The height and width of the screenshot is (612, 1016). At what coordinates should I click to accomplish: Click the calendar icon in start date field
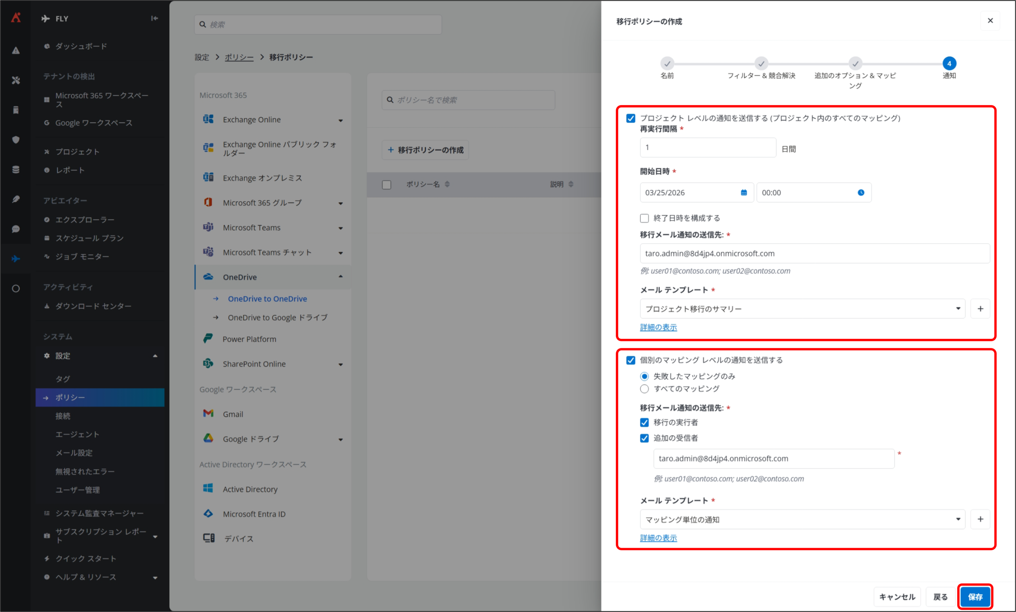tap(743, 192)
